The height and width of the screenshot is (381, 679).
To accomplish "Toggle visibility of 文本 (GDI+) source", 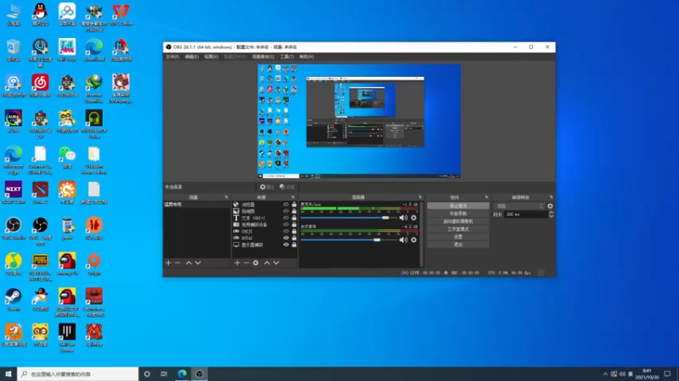I will [x=286, y=218].
